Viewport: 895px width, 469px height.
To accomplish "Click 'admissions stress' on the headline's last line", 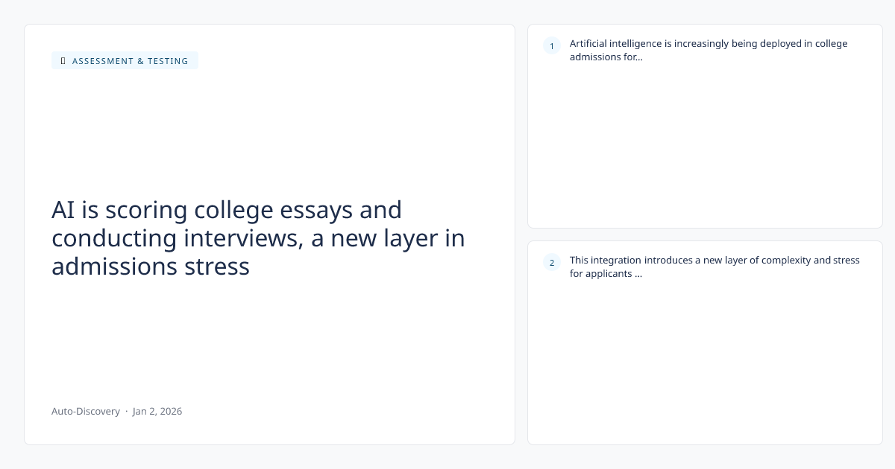I will click(150, 266).
